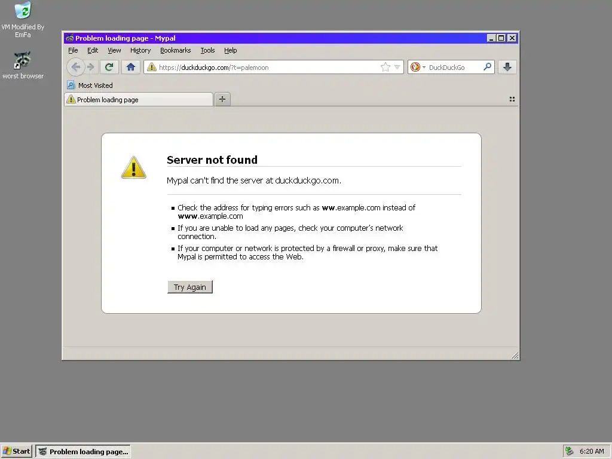Reload the page with the refresh icon

[109, 67]
